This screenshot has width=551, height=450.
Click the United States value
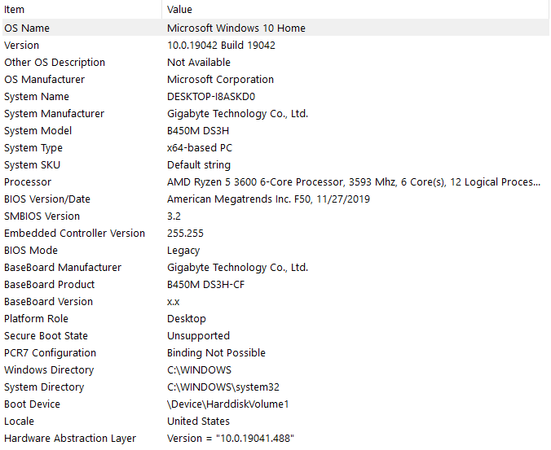pos(198,422)
